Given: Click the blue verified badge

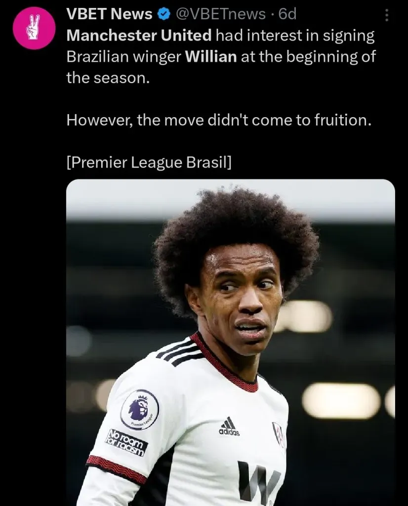Looking at the screenshot, I should tap(164, 14).
